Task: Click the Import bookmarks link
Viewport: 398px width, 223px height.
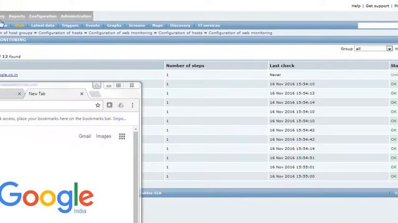Action: (x=120, y=118)
